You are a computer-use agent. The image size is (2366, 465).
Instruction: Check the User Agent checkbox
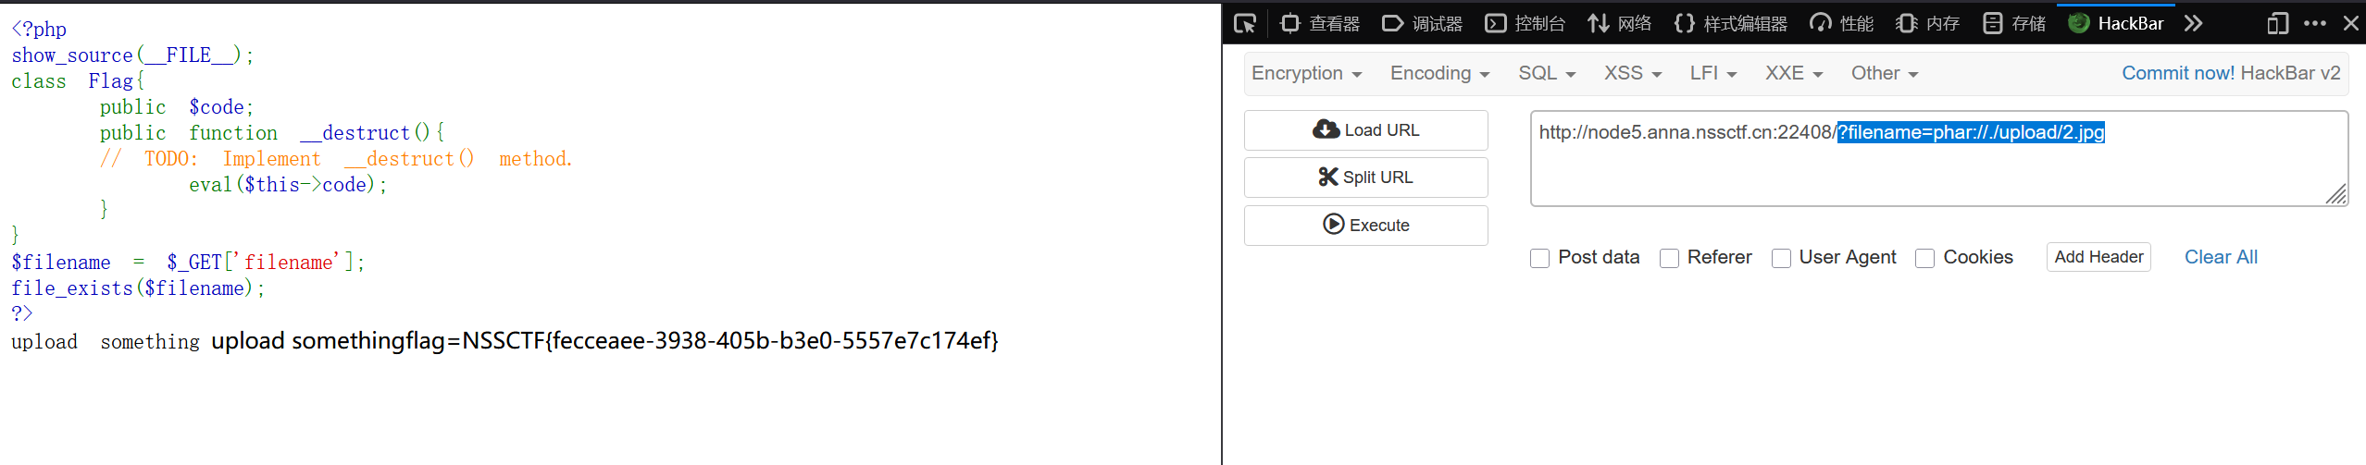1781,259
